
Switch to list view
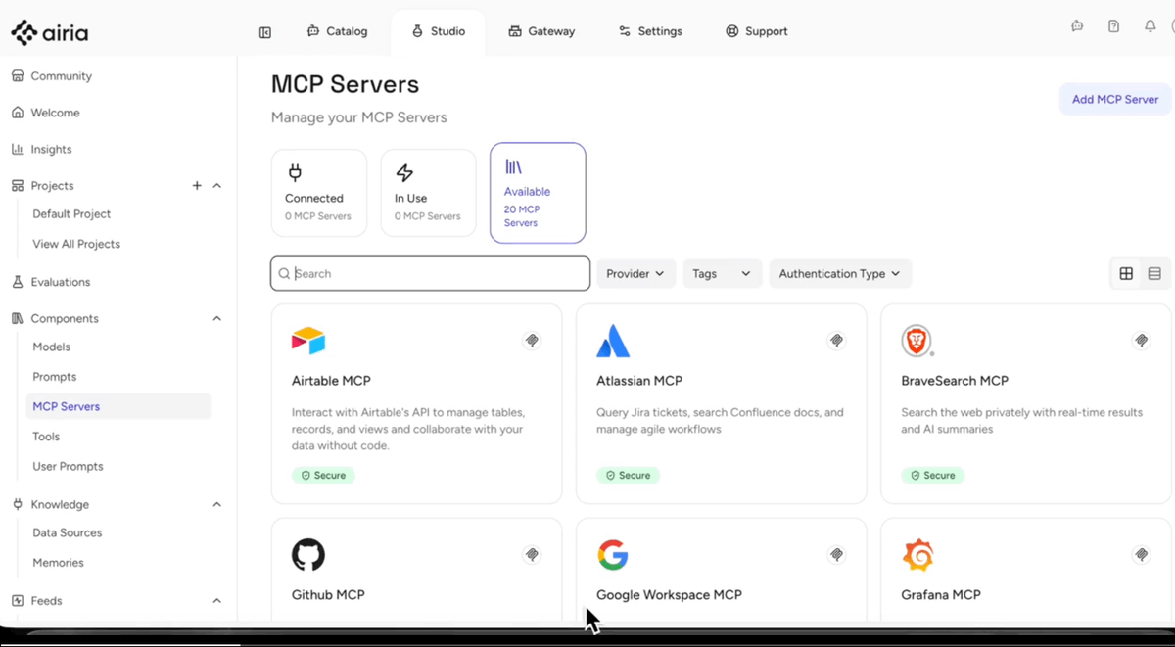tap(1154, 274)
